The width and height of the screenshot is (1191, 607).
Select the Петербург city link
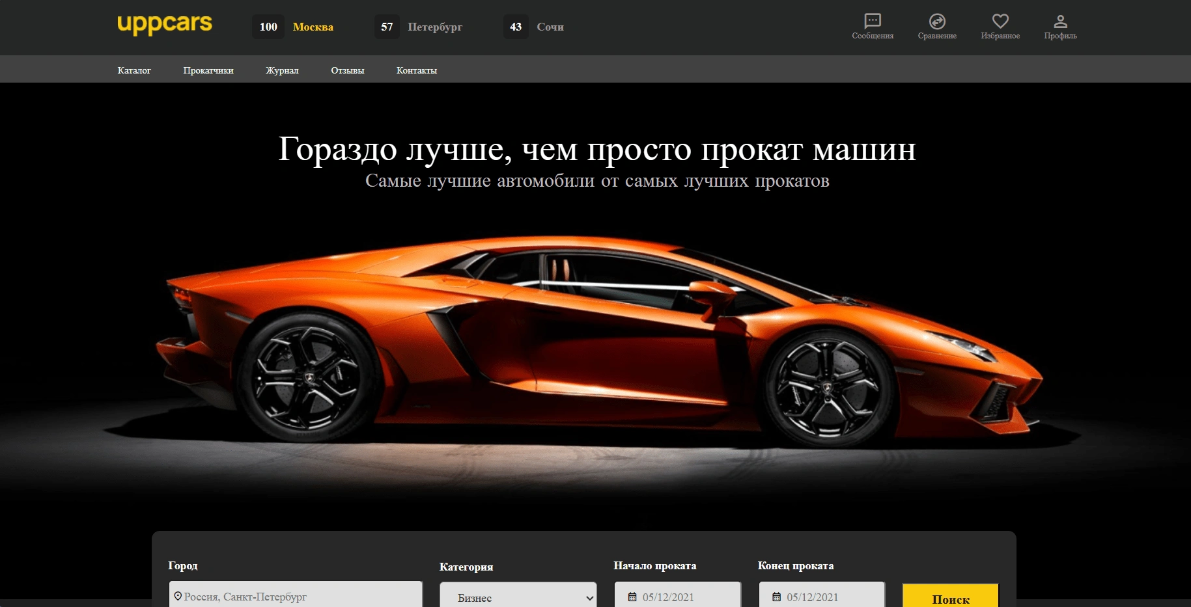coord(435,27)
